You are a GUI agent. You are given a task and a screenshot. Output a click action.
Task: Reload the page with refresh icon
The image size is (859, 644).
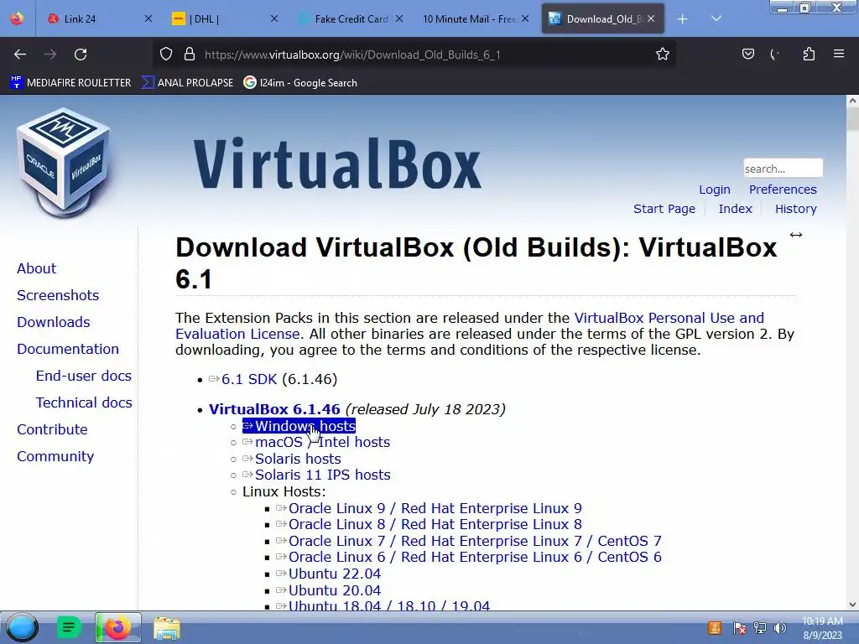[x=81, y=55]
